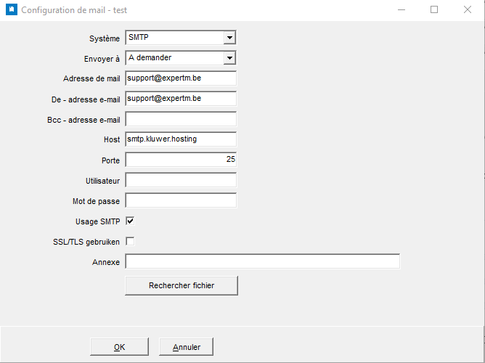The image size is (485, 363).
Task: Click the Host field with smtp.kluwer.hosting
Action: [181, 139]
